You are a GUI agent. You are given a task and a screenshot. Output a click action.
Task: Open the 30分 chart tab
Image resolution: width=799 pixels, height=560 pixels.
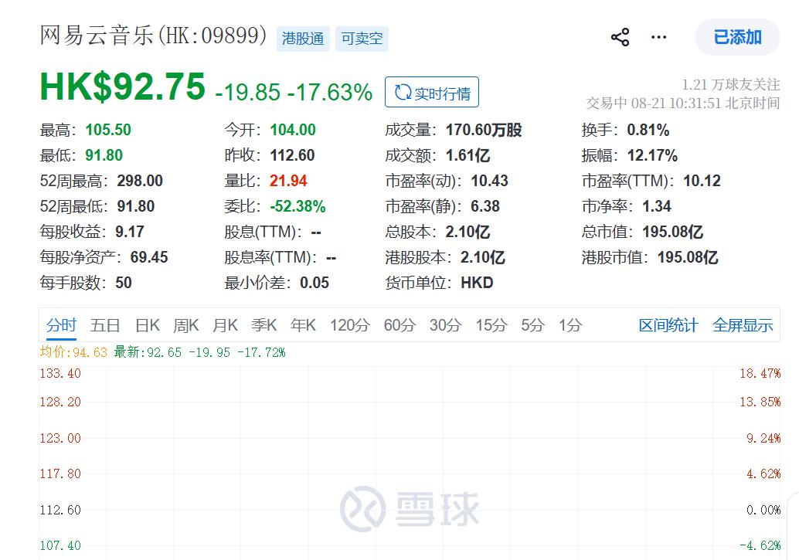pyautogui.click(x=445, y=325)
